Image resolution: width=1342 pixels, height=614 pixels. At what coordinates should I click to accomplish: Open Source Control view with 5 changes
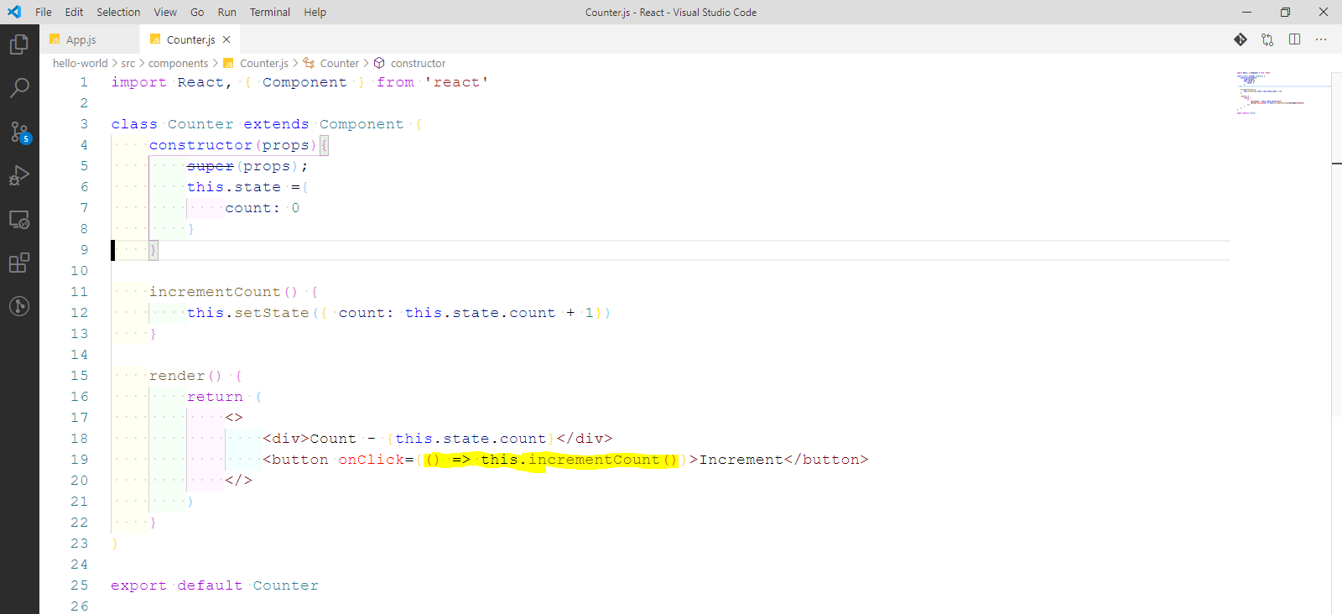pos(19,132)
